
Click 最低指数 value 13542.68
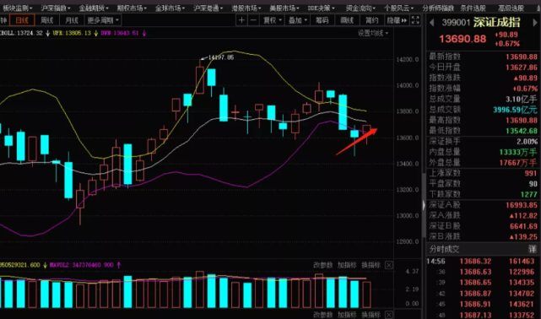coord(522,131)
